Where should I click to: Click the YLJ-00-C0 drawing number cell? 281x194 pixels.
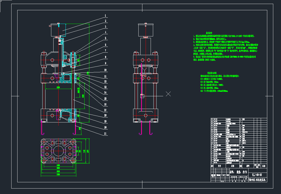257,175
